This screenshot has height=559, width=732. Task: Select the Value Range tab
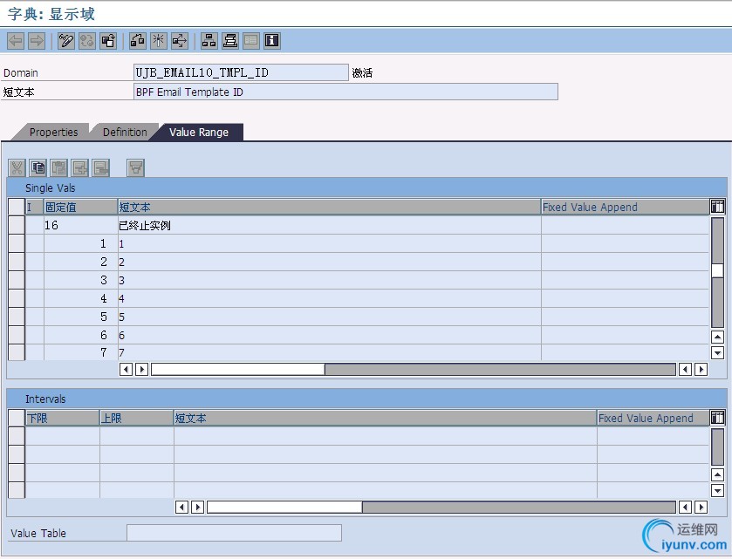[199, 132]
